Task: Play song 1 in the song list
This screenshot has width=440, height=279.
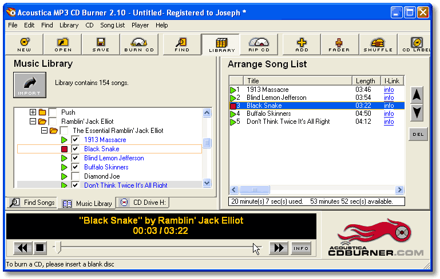Action: click(x=233, y=90)
